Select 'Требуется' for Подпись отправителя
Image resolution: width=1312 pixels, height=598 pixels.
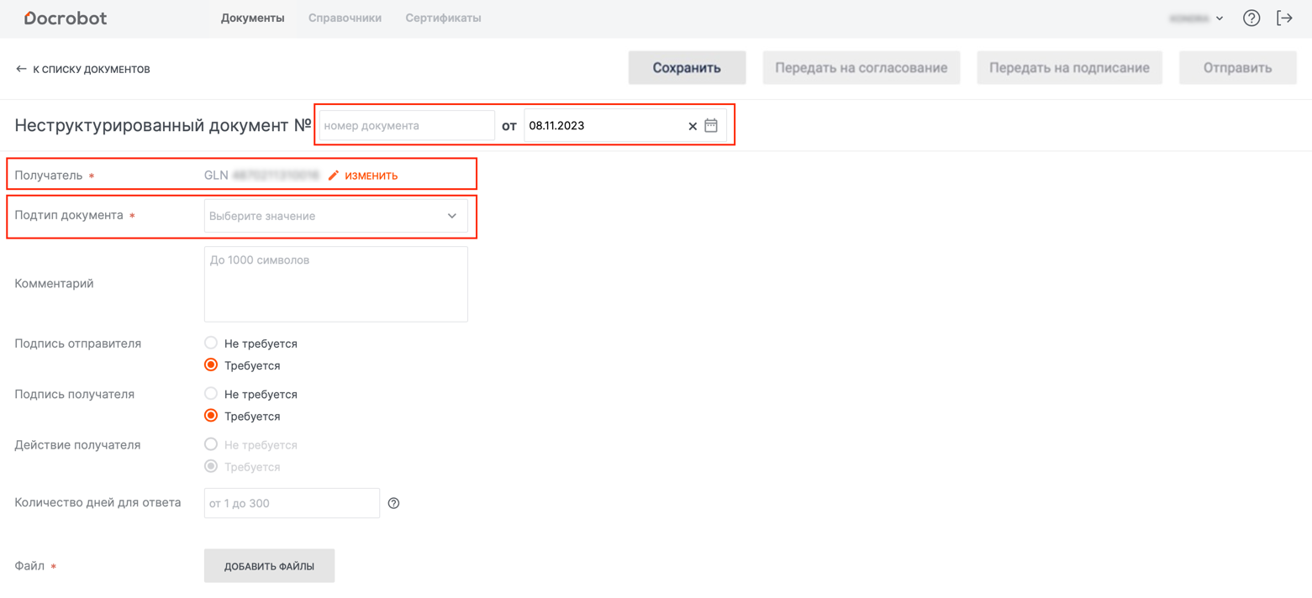[x=211, y=365]
